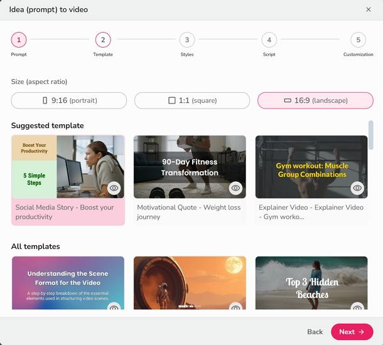
Task: Close the Idea to video dialog
Action: pos(369,9)
